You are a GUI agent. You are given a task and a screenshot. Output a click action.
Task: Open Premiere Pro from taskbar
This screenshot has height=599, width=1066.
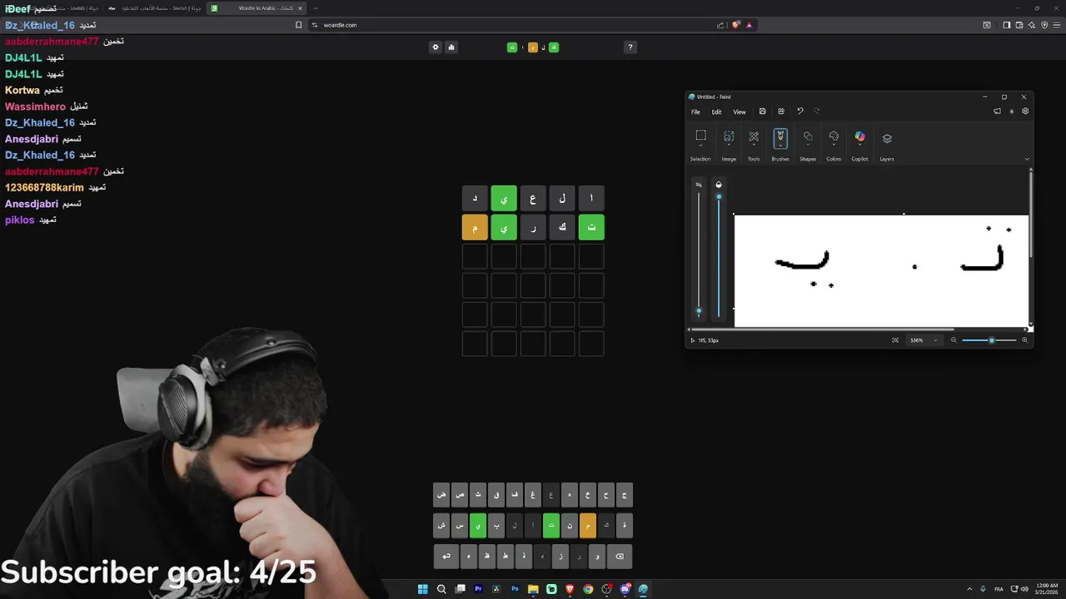478,589
